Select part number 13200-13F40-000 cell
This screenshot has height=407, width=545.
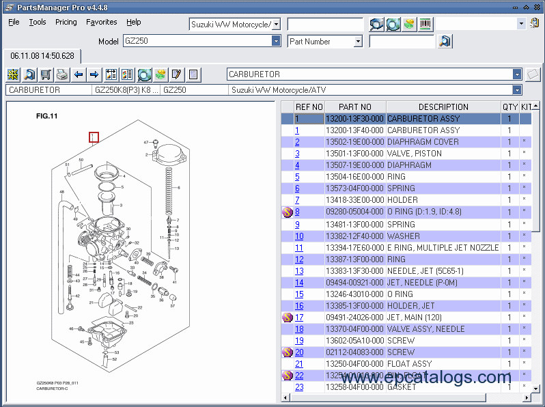355,130
